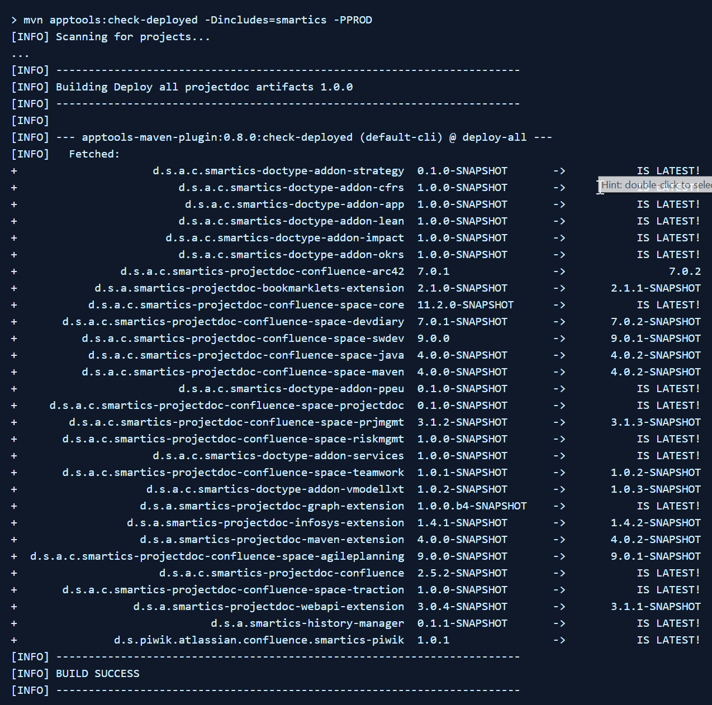The height and width of the screenshot is (705, 712).
Task: Click the smartics-projectdoc-bookmarklets-extension artifact name
Action: coord(249,288)
